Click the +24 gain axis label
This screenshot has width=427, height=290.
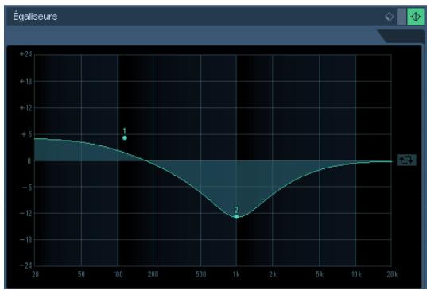point(25,54)
